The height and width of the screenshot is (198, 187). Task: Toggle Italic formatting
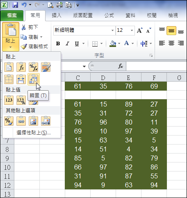(x=67, y=44)
